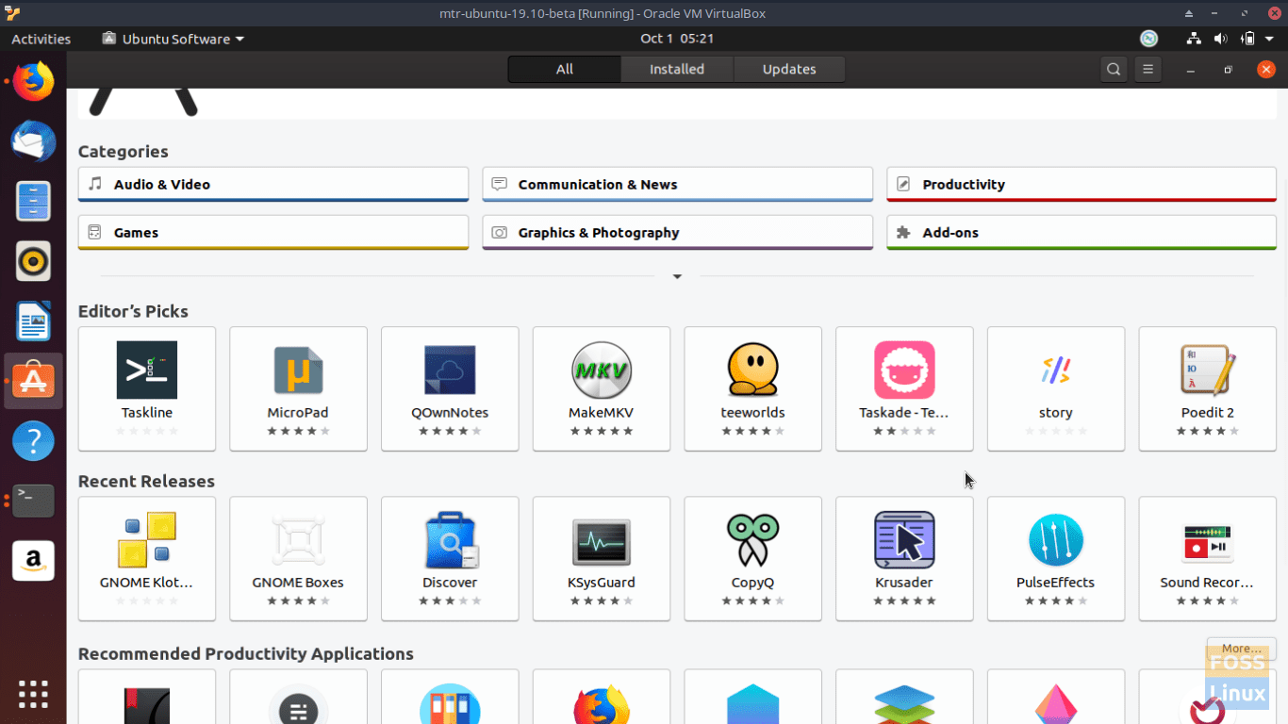Open the Communication & News category
This screenshot has width=1288, height=724.
tap(677, 184)
